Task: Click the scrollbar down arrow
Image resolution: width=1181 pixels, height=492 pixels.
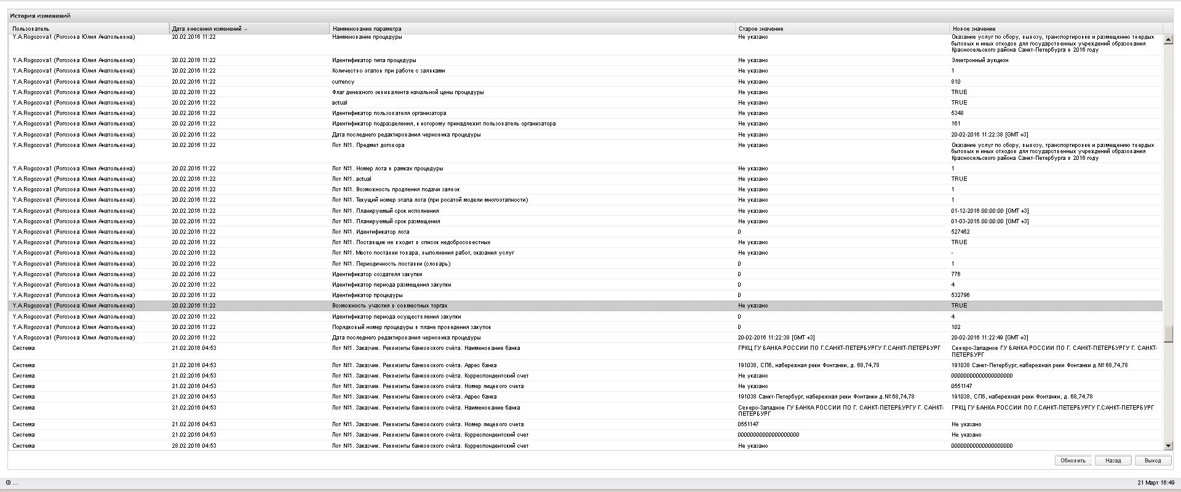Action: coord(1168,446)
